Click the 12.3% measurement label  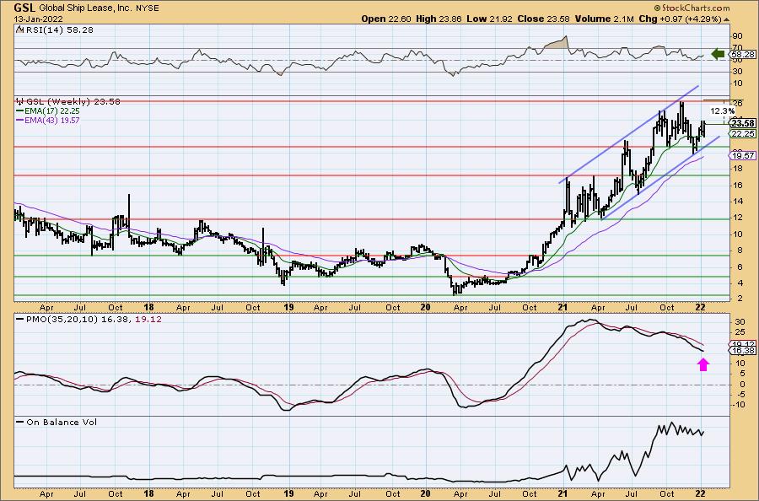point(722,111)
